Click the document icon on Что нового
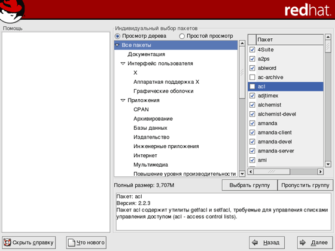The height and width of the screenshot is (251, 335). point(71,243)
